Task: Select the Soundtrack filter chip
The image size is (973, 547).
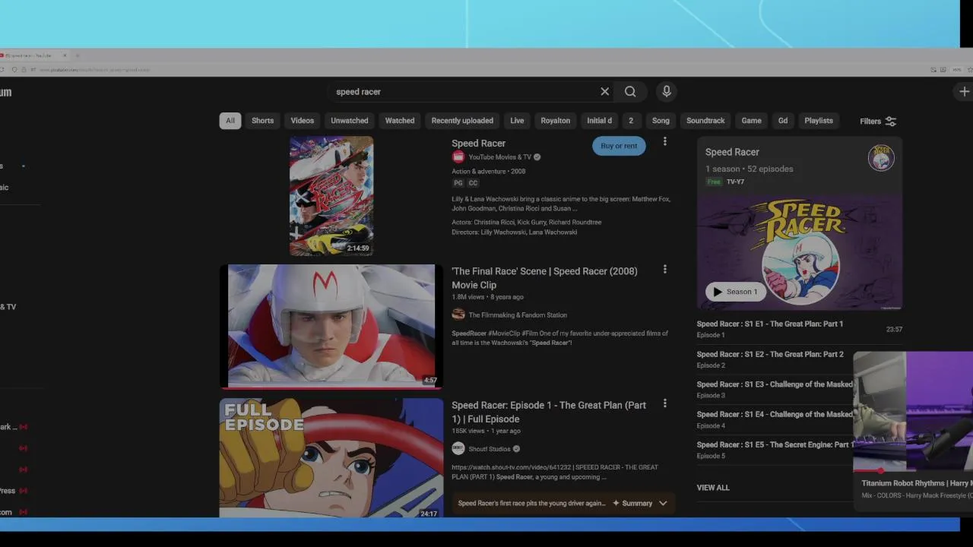Action: 705,121
